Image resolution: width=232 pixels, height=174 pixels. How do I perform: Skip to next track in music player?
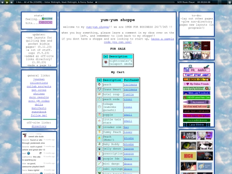point(12,2)
